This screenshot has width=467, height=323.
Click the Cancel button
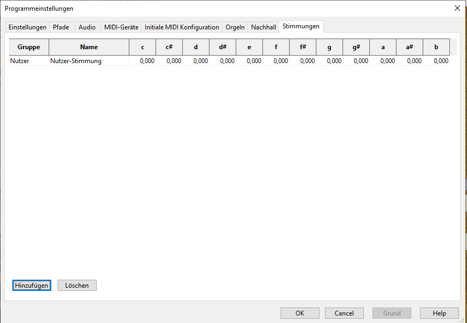(344, 313)
